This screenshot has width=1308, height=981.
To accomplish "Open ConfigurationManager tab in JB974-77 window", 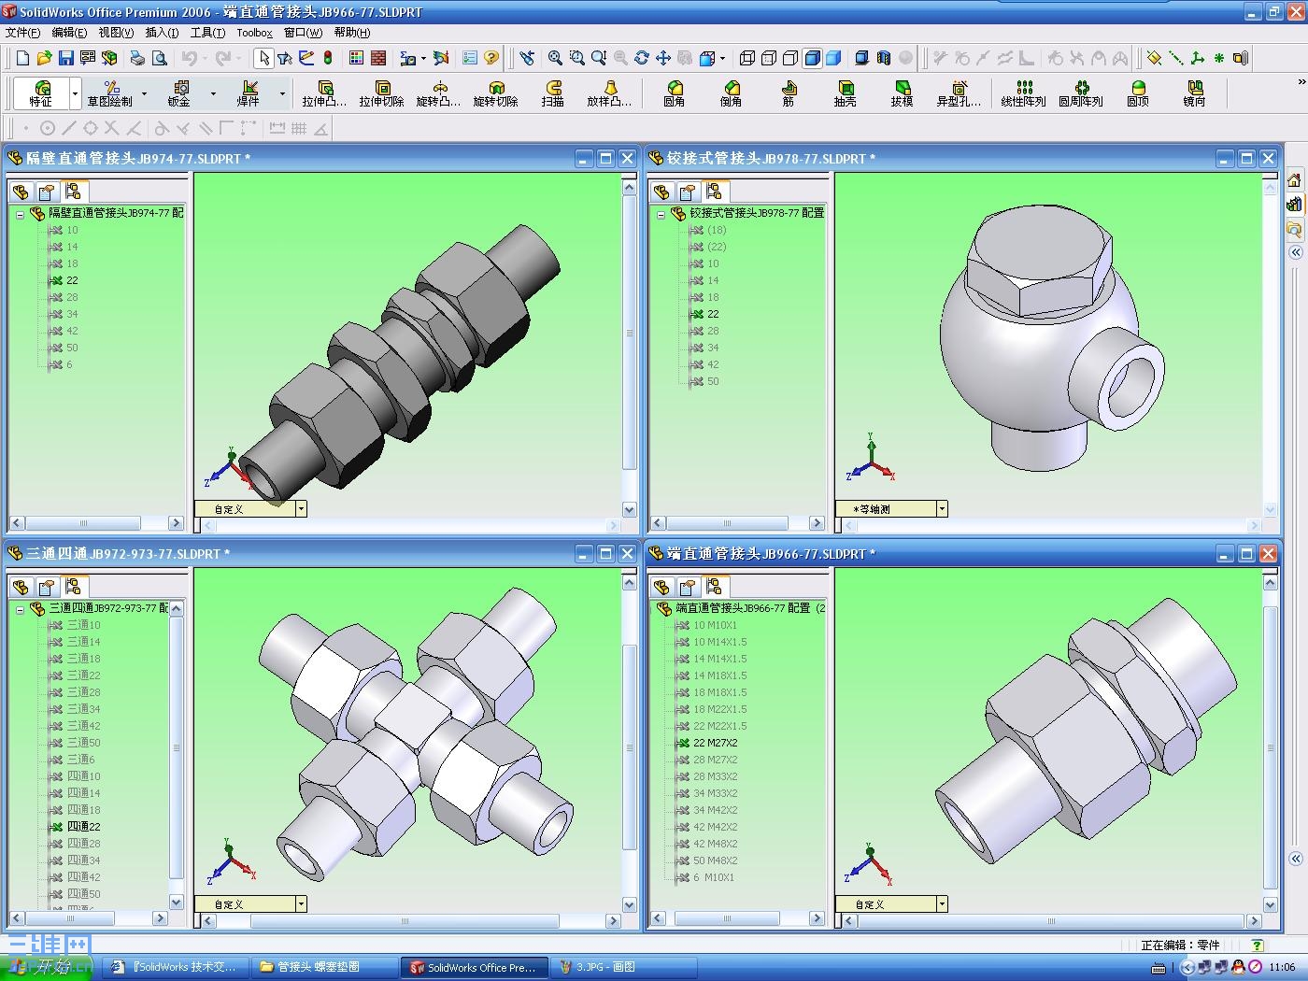I will click(73, 192).
